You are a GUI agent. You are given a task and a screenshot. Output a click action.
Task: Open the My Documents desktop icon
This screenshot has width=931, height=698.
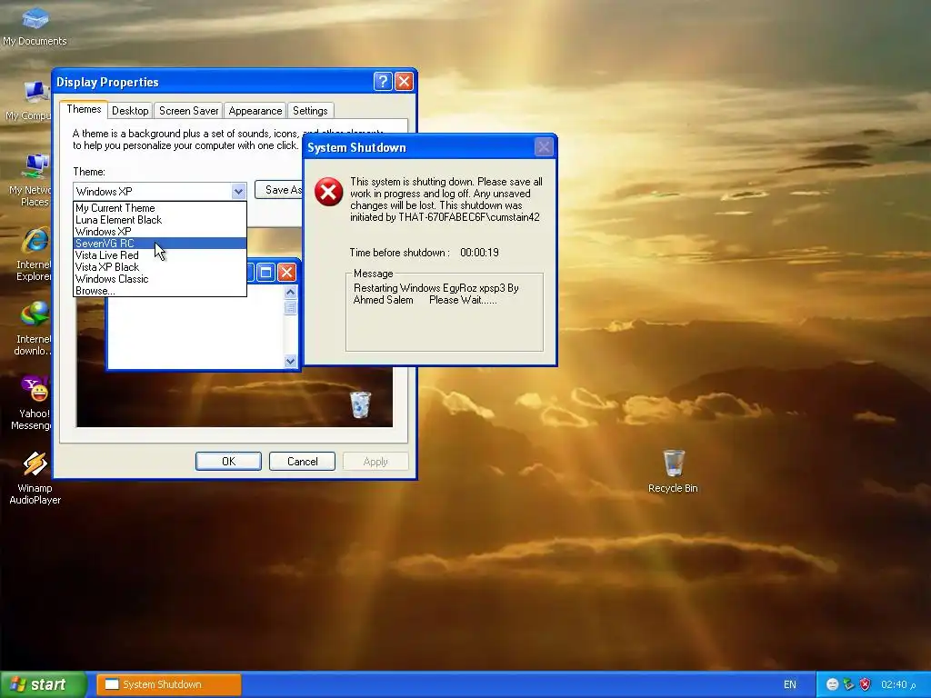tap(35, 26)
